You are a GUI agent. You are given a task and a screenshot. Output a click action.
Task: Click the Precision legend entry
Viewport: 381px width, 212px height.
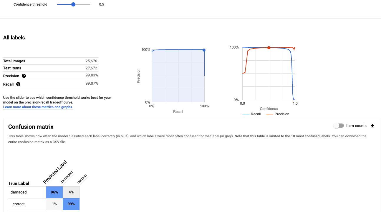[x=278, y=114]
